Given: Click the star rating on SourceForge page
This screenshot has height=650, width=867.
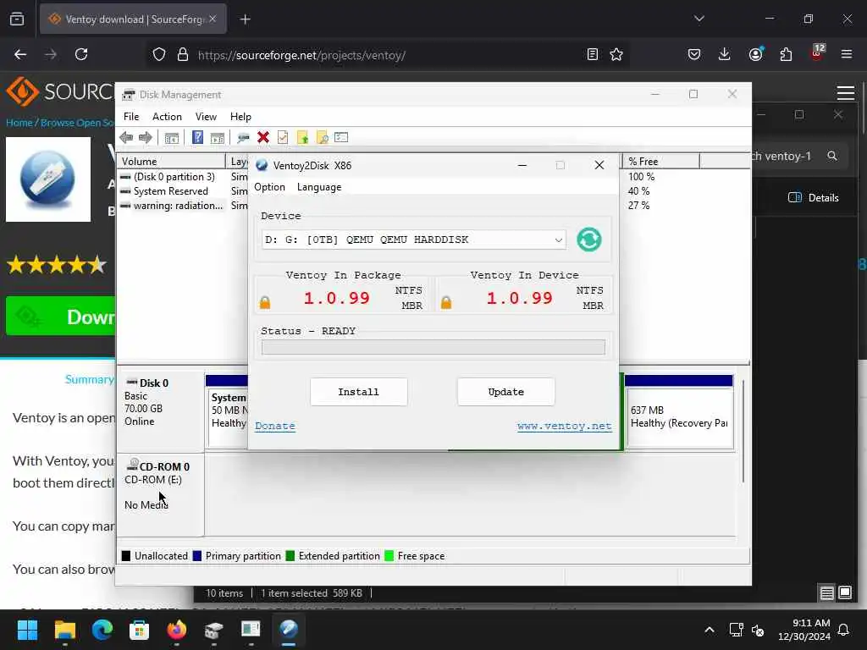Looking at the screenshot, I should tap(57, 265).
